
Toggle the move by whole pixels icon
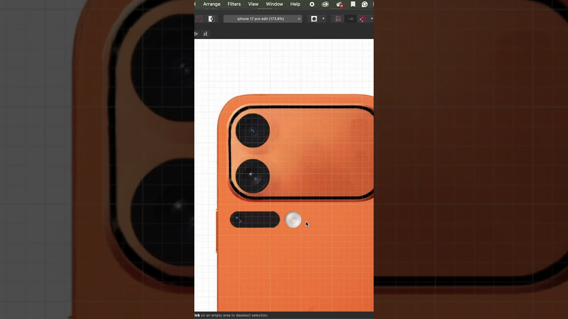pos(351,19)
